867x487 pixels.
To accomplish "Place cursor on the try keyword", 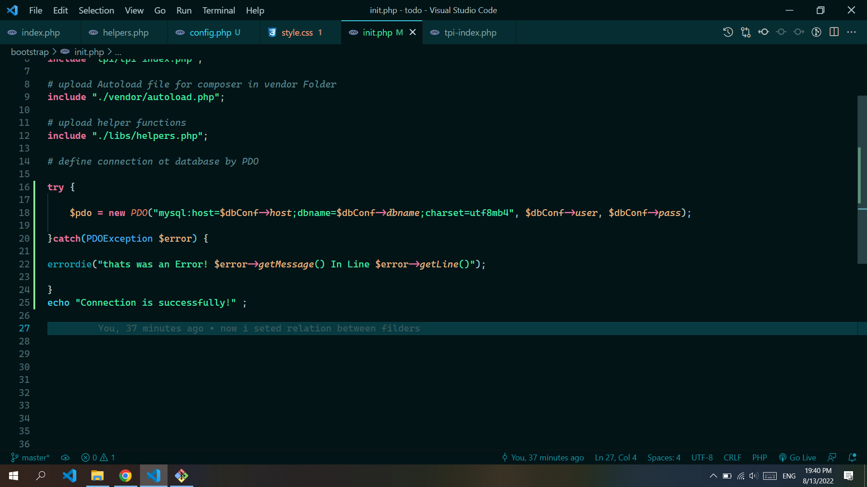I will pyautogui.click(x=56, y=187).
